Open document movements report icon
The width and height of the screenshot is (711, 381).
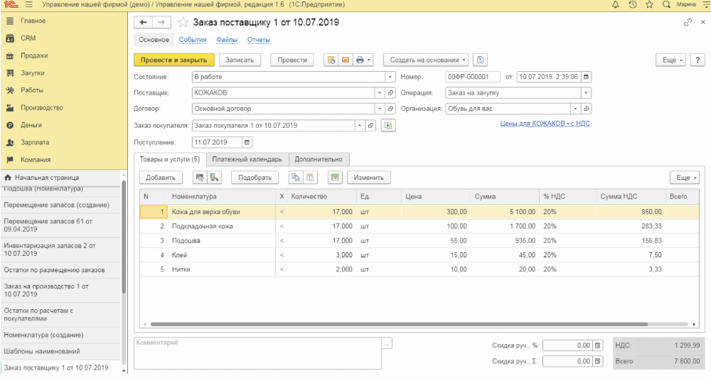(331, 60)
